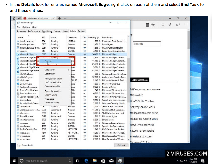Open the View menu in Task Manager

click(34, 27)
